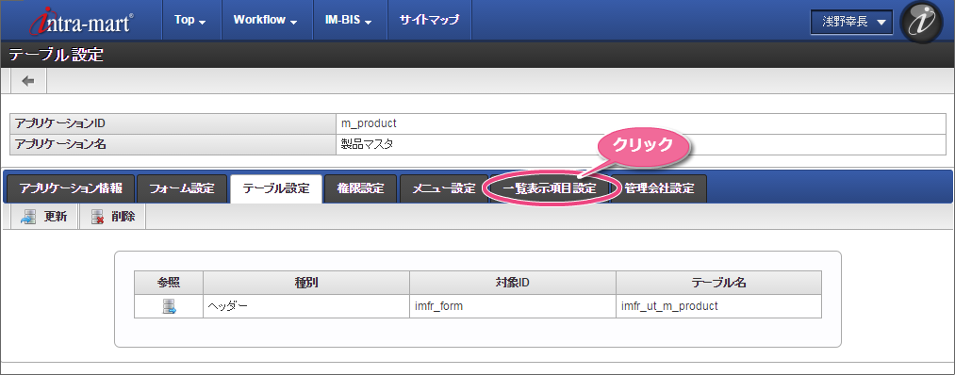Open the IM-BIS dropdown menu
This screenshot has width=955, height=375.
[349, 20]
